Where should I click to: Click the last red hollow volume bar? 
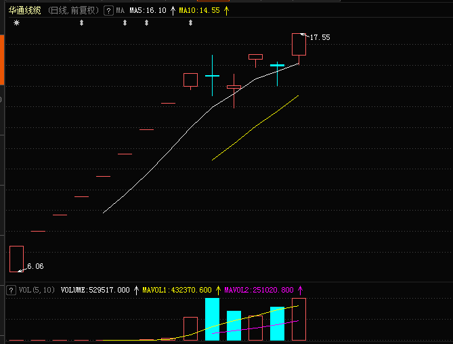tap(299, 319)
